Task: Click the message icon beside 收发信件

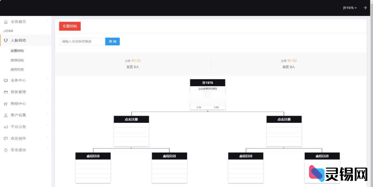Action: click(x=6, y=139)
